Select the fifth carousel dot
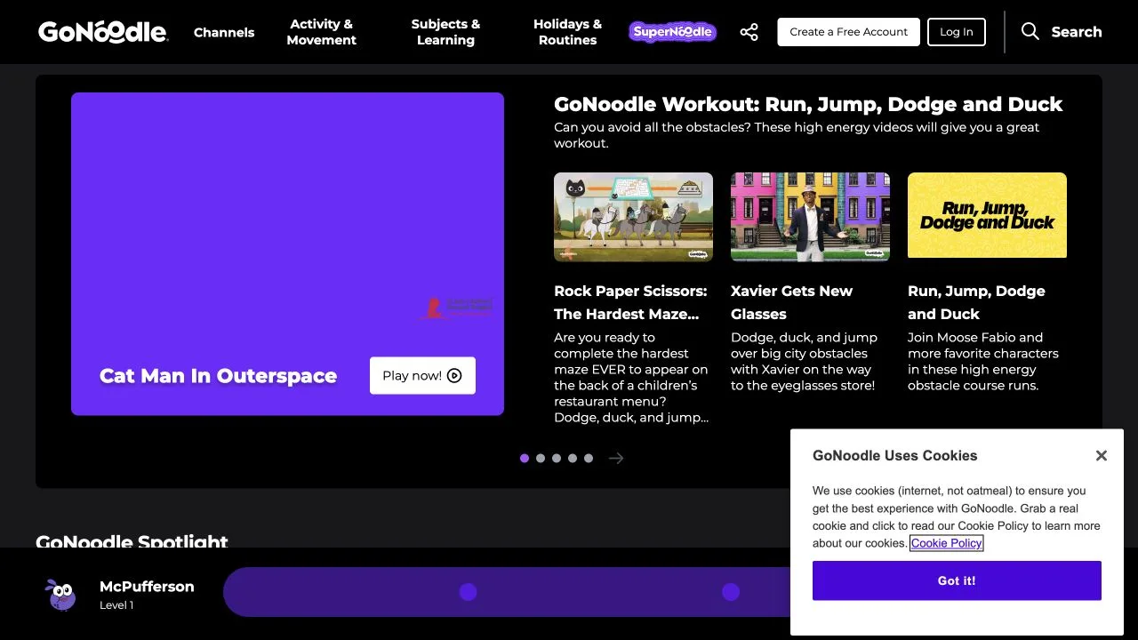The image size is (1138, 640). coord(589,459)
